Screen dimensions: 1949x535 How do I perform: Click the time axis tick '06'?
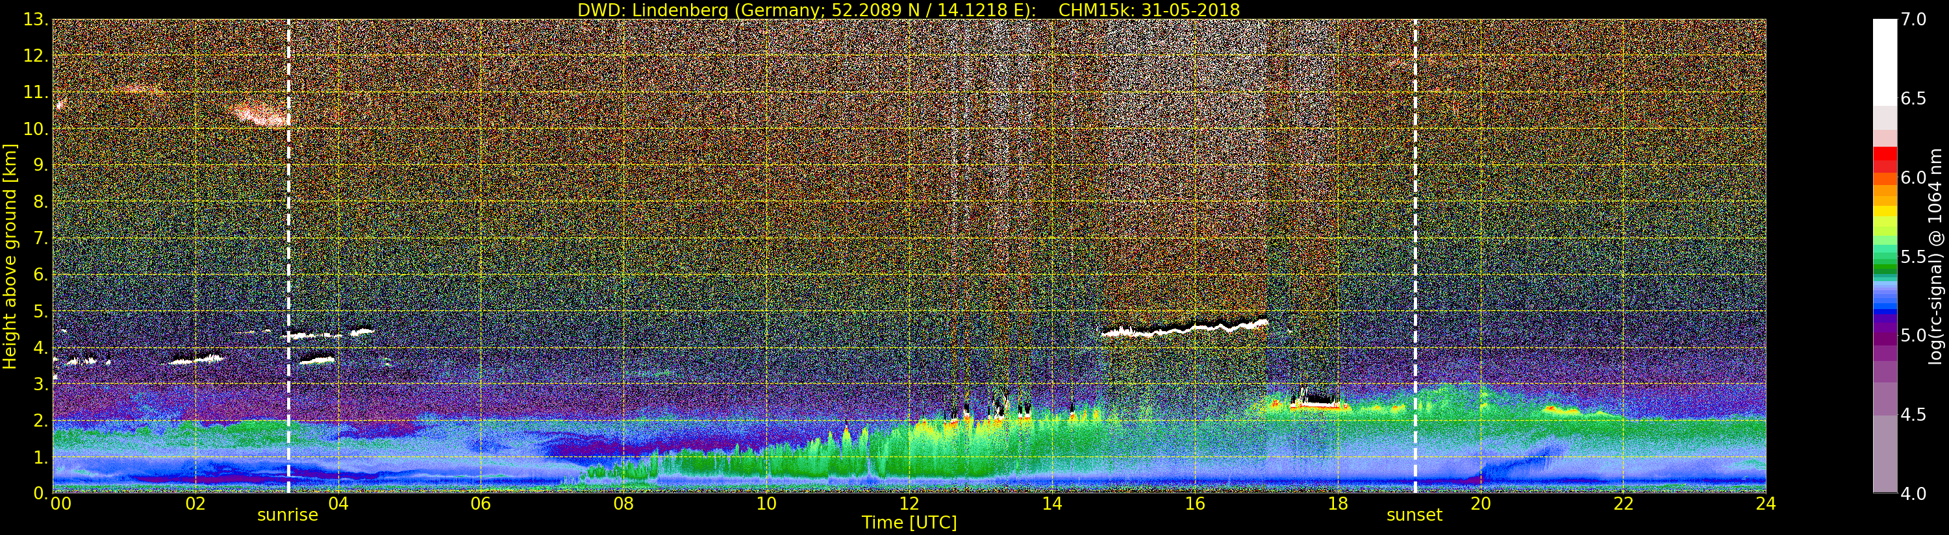[x=481, y=504]
